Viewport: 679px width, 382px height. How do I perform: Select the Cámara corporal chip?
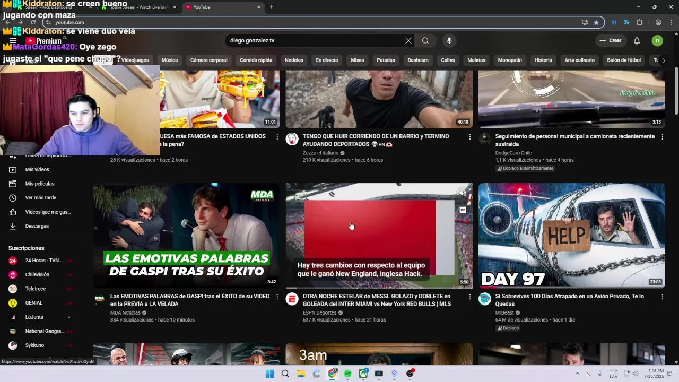click(x=209, y=60)
